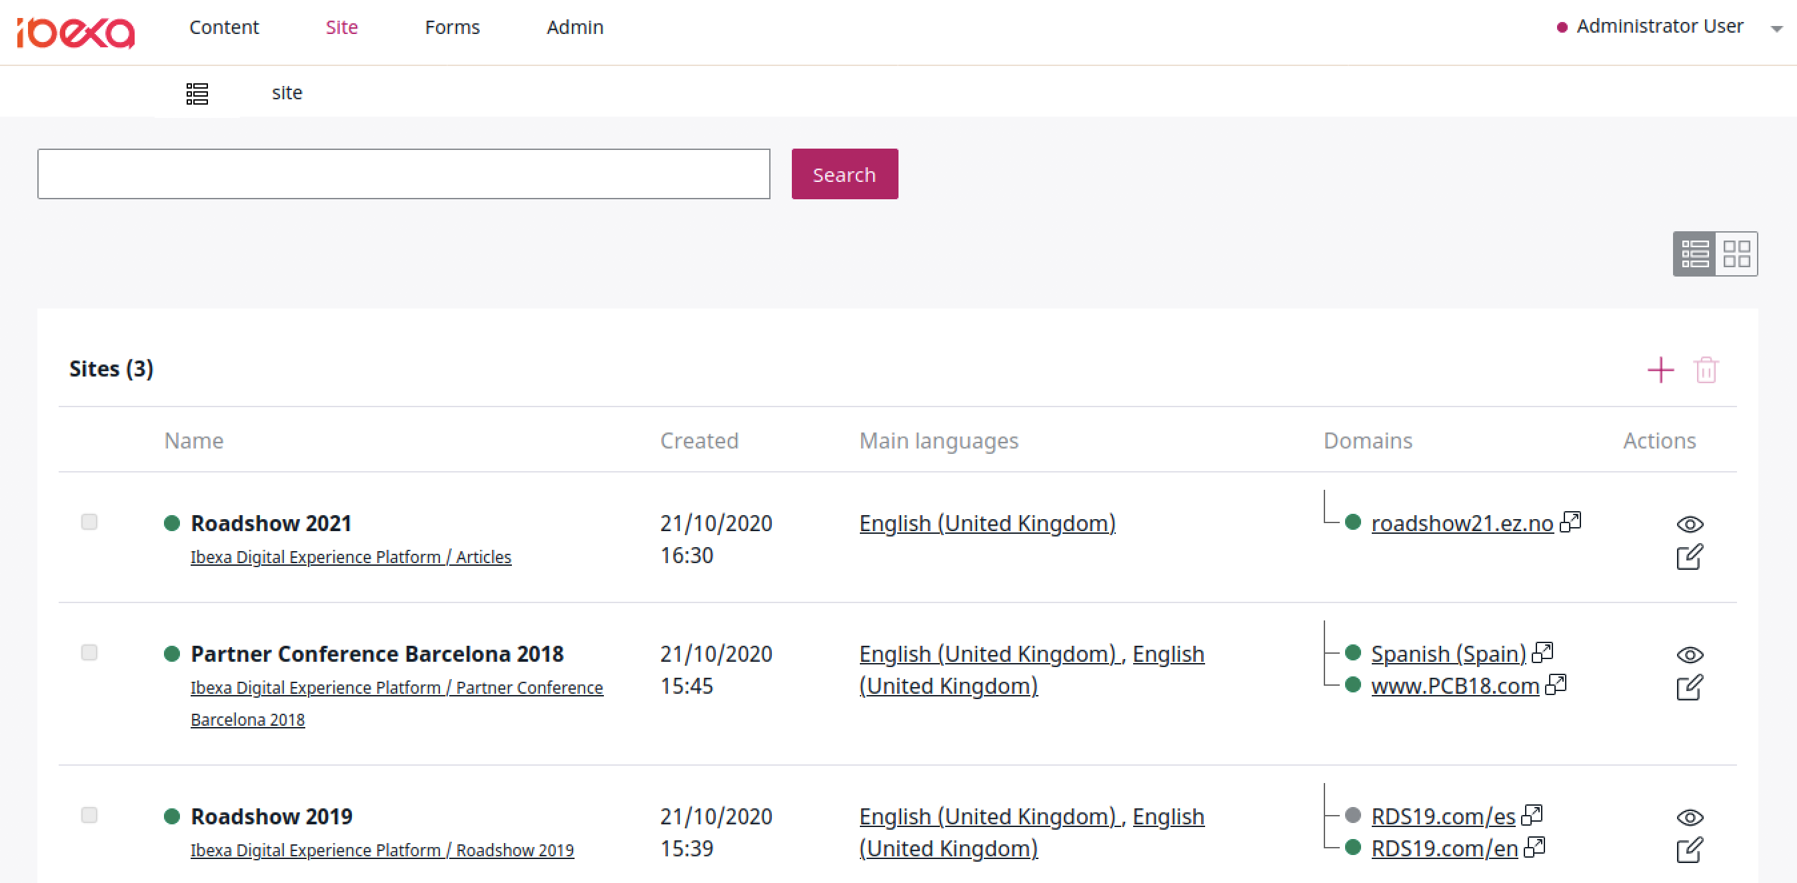
Task: Open Partner Conference Barcelona 2018 site name
Action: [377, 654]
